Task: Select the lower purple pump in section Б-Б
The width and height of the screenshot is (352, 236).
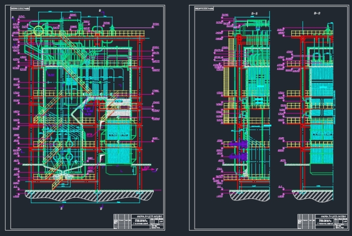Action: (x=238, y=156)
